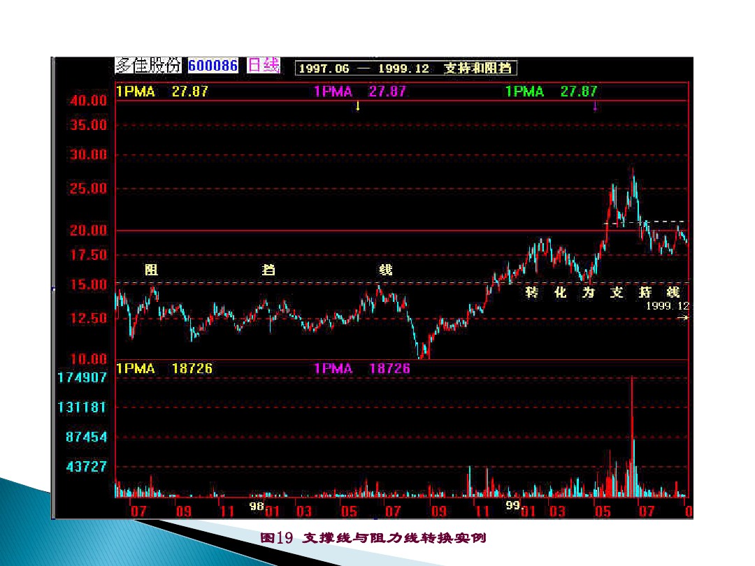Click the magenta 1PMA 18726 volume indicator
The image size is (755, 566).
(x=362, y=369)
